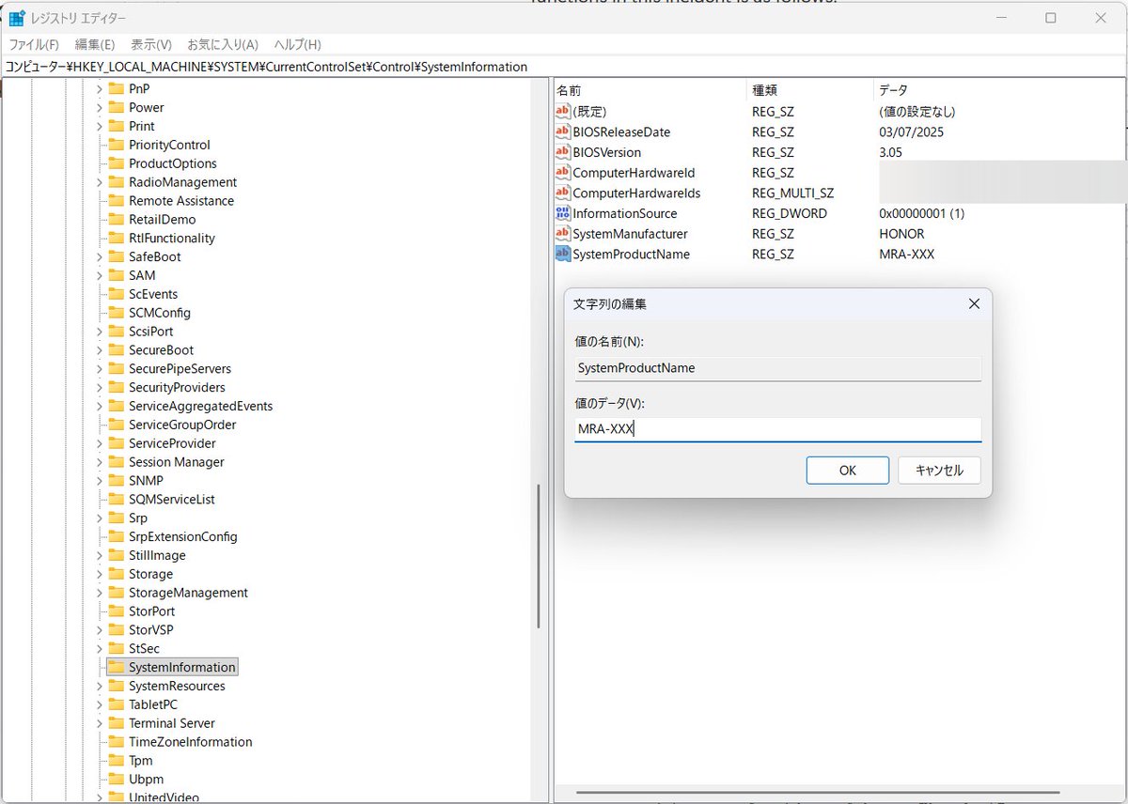Click the folder icon beside Power
This screenshot has width=1128, height=804.
pyautogui.click(x=116, y=107)
